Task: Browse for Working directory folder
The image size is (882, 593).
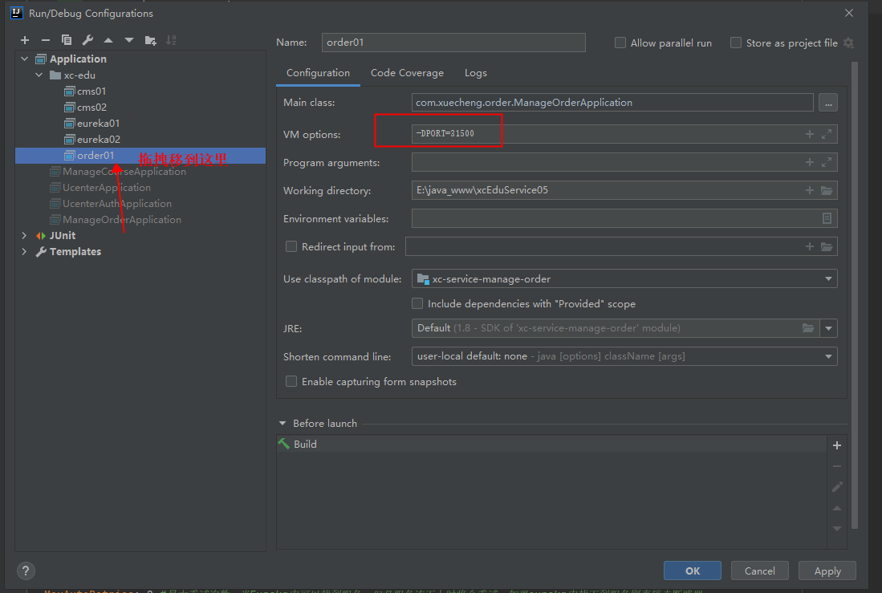Action: (827, 190)
